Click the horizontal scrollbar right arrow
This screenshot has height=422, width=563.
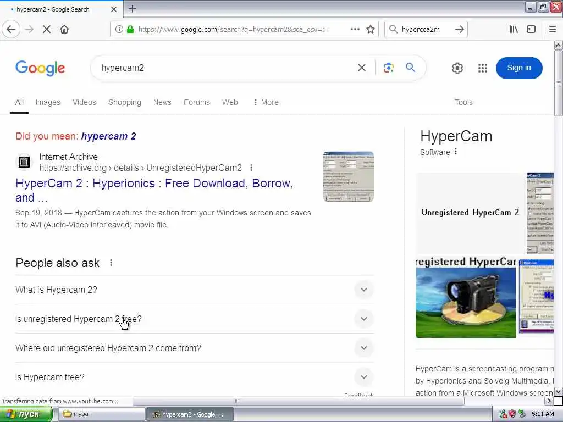tap(549, 401)
